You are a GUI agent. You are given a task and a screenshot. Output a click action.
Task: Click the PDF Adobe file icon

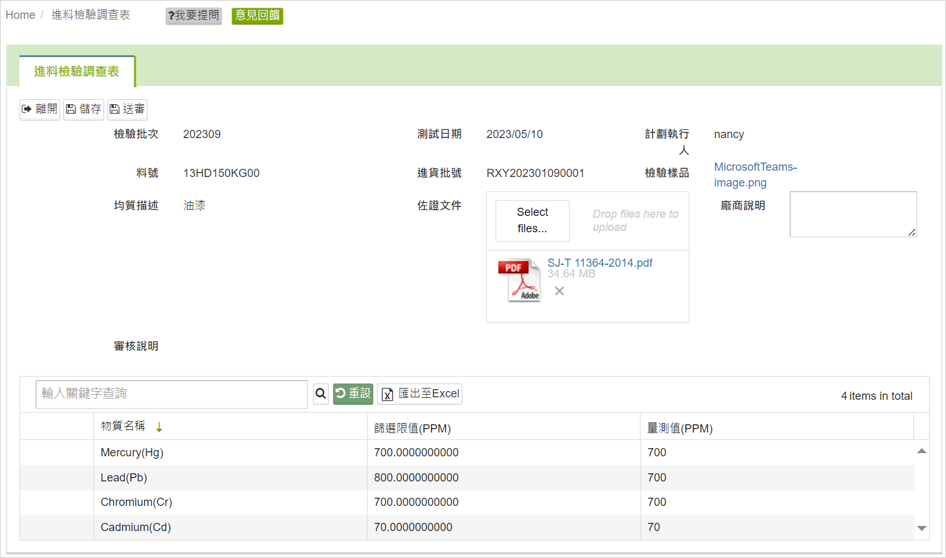click(x=519, y=280)
